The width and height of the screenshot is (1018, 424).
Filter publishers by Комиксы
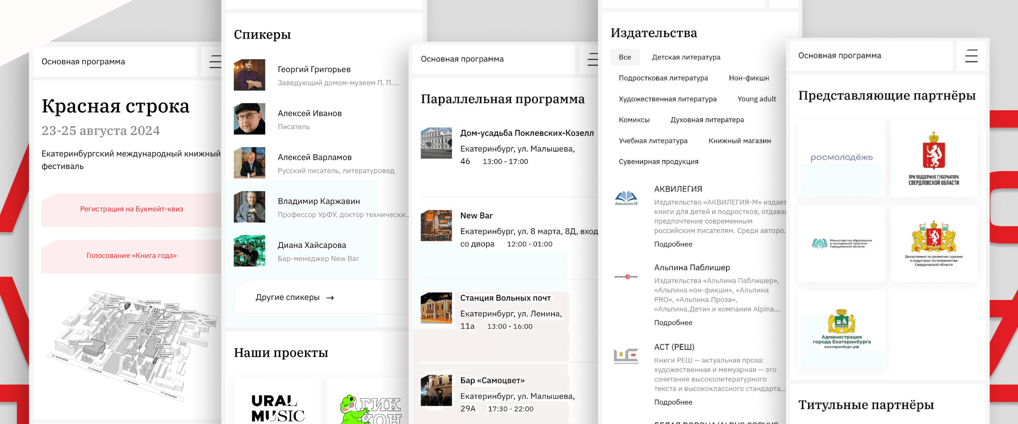[634, 120]
